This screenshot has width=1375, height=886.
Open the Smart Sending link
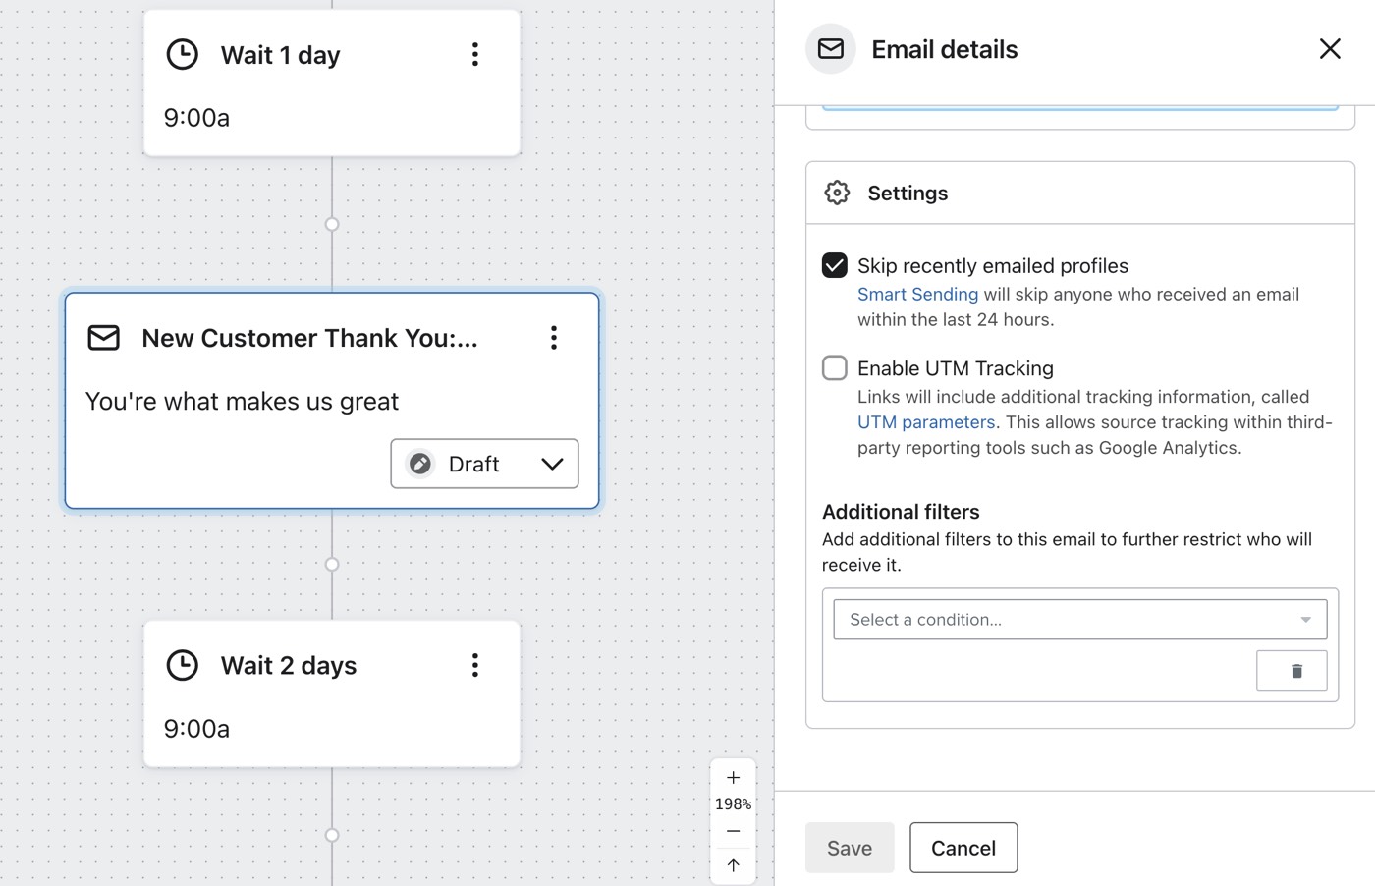coord(917,295)
